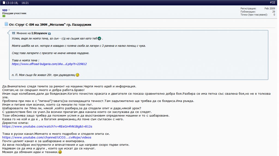This screenshot has height=156, width=279.
Task: Click the sad yellow smiley in the quote
Action: [x=77, y=75]
